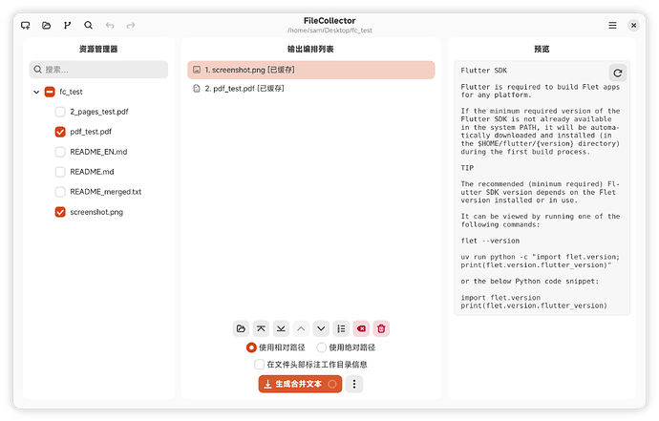
Task: Open the hamburger main menu
Action: coord(612,25)
